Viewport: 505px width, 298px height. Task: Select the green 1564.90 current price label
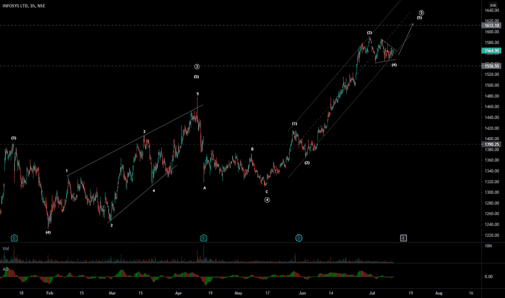pos(491,50)
